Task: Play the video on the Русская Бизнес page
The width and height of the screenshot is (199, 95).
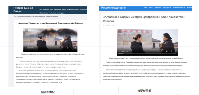Action: click(25, 48)
